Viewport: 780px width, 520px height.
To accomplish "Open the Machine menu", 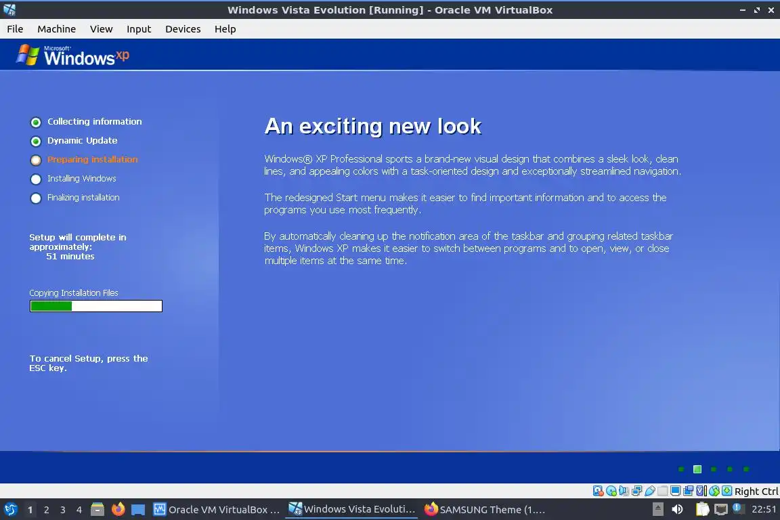I will [x=56, y=29].
